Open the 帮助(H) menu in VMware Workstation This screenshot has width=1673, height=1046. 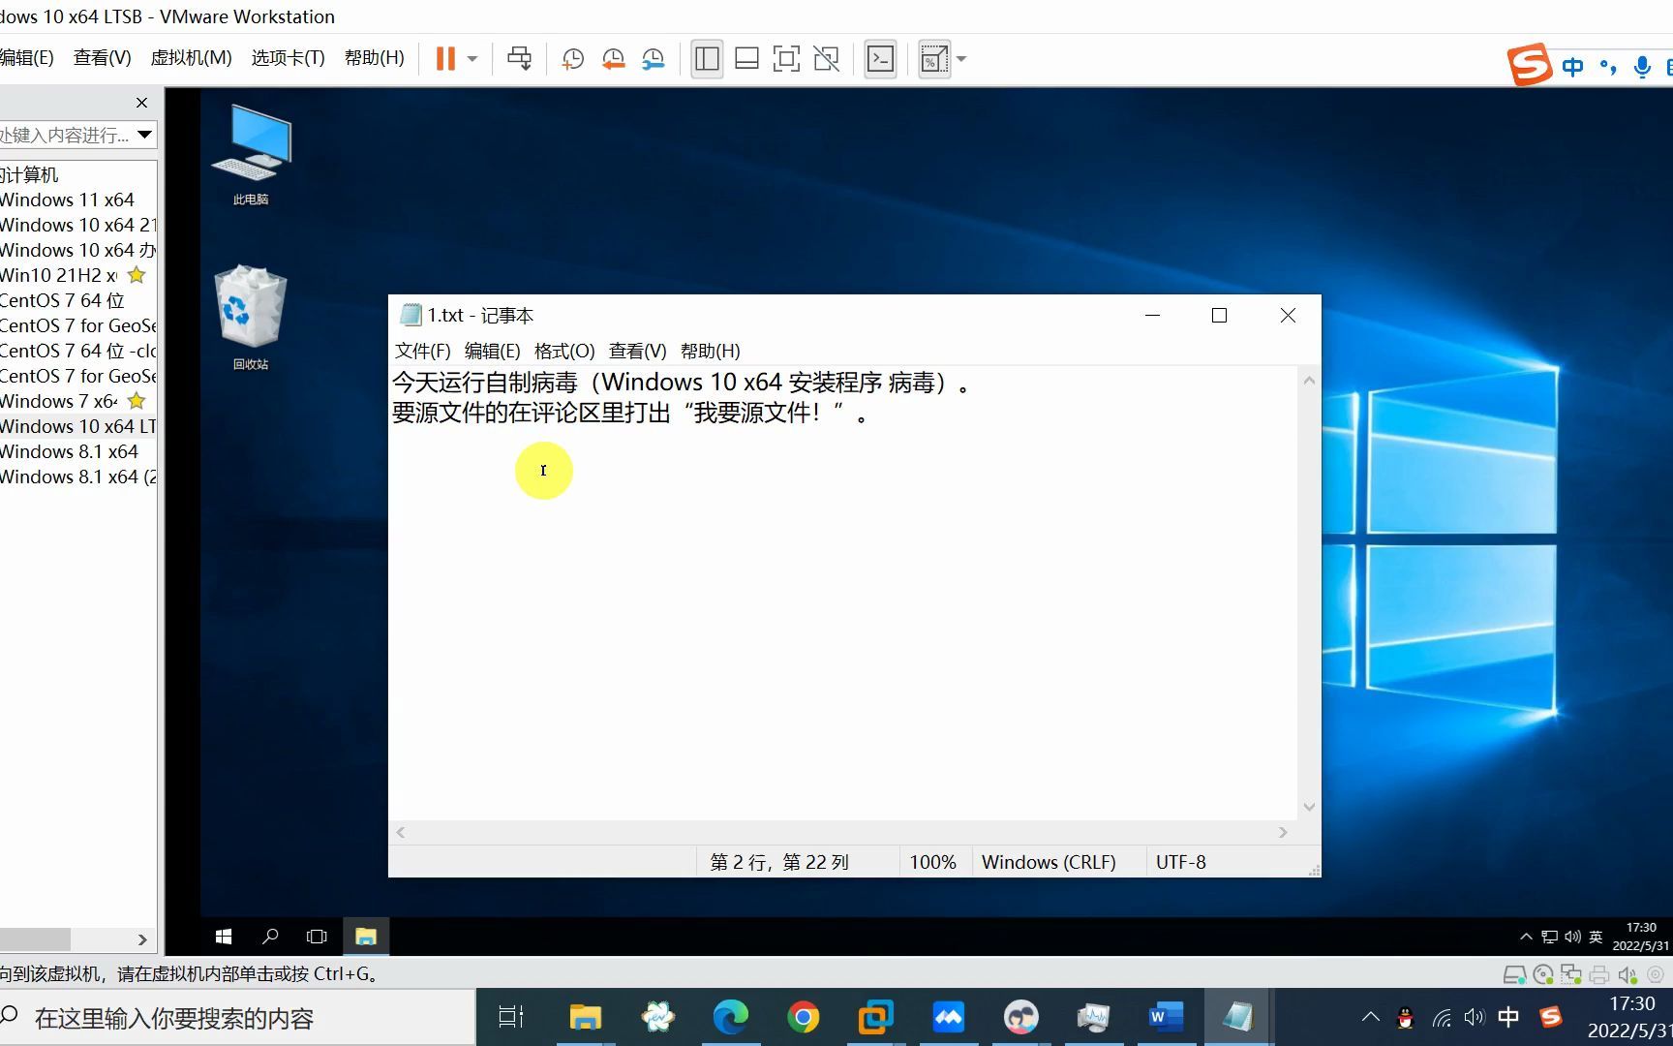pos(374,58)
